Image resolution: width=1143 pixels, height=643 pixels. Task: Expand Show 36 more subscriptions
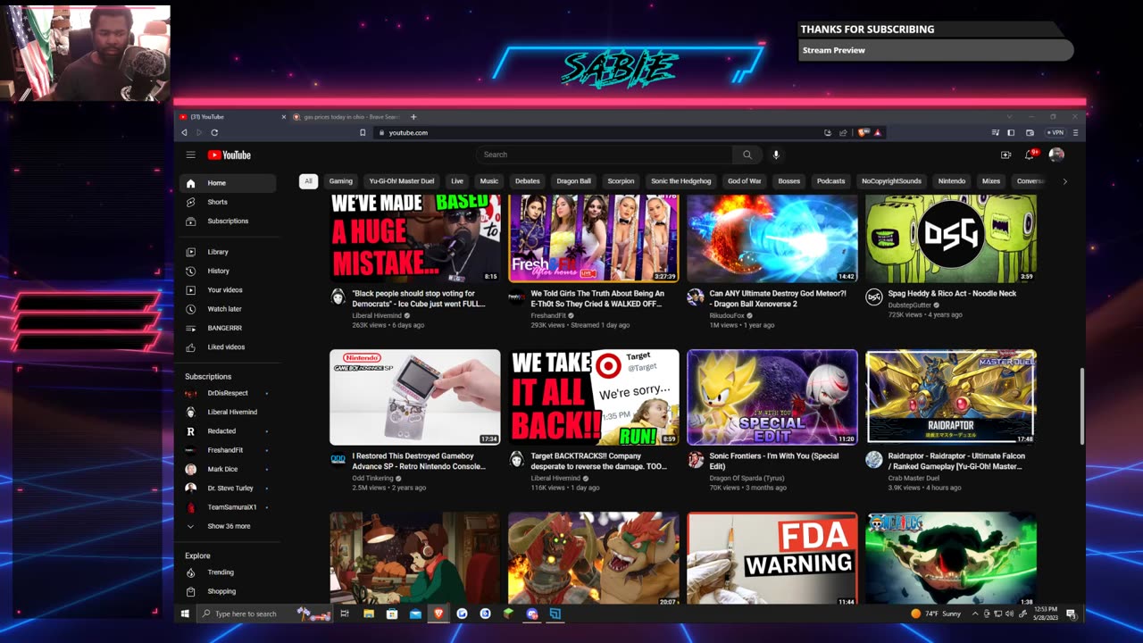click(x=230, y=526)
